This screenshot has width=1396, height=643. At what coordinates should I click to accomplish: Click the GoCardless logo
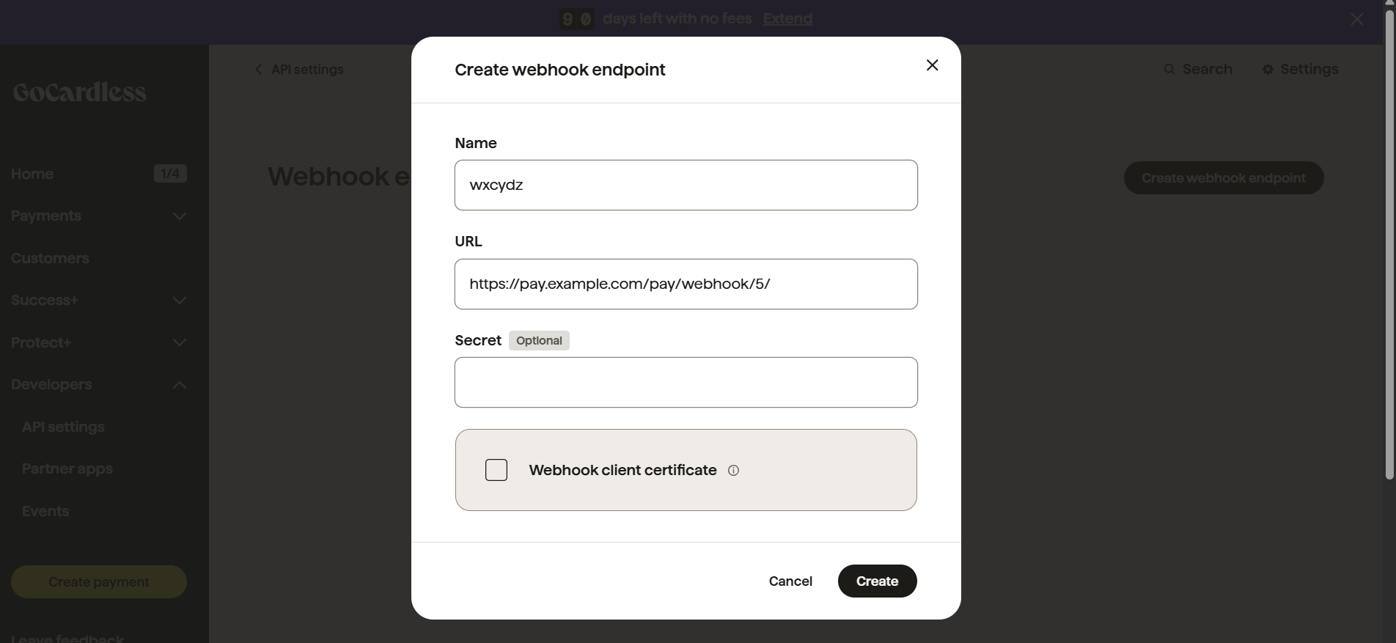(79, 92)
